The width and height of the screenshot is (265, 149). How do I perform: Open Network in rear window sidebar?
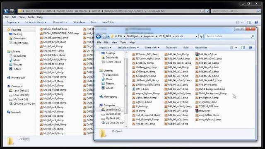(x=14, y=112)
